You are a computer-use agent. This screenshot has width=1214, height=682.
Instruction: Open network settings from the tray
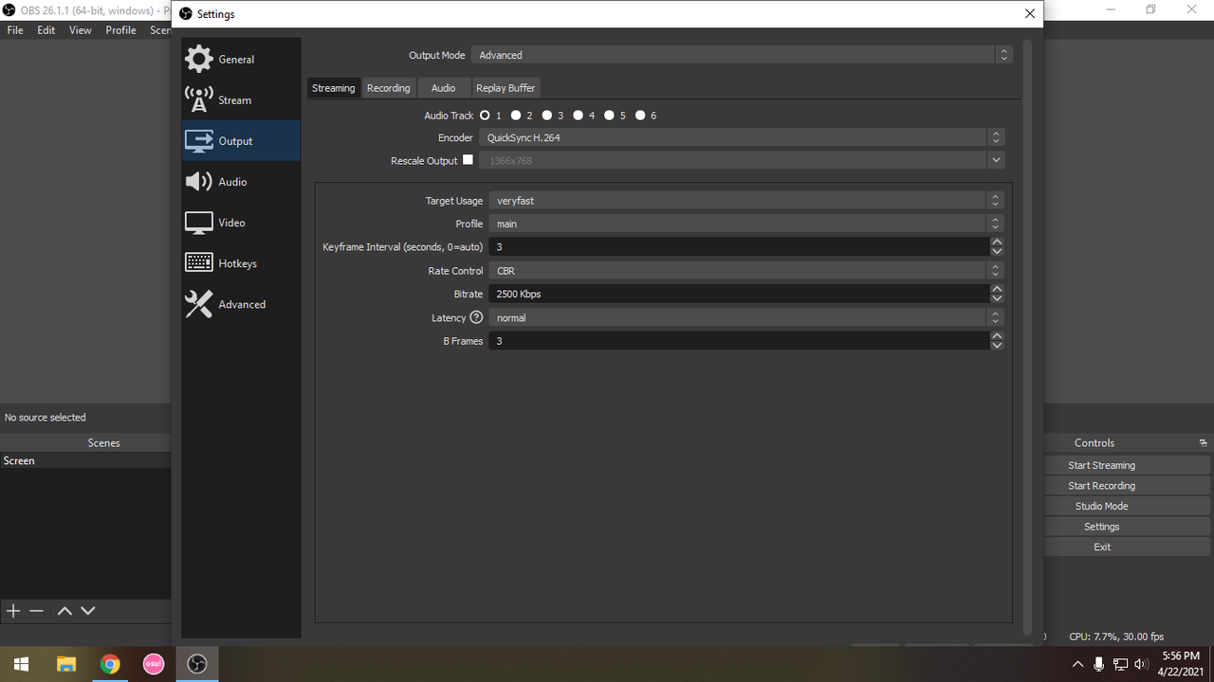click(1120, 664)
